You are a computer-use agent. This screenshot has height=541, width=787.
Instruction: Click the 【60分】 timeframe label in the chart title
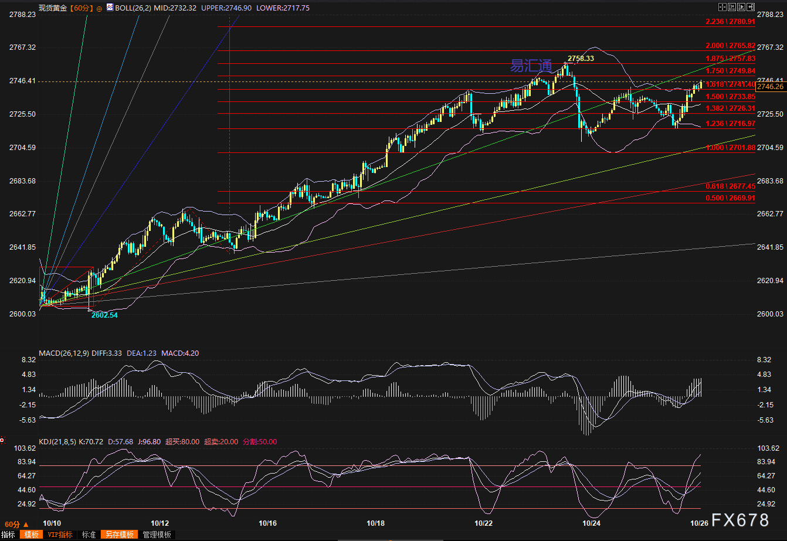[82, 8]
